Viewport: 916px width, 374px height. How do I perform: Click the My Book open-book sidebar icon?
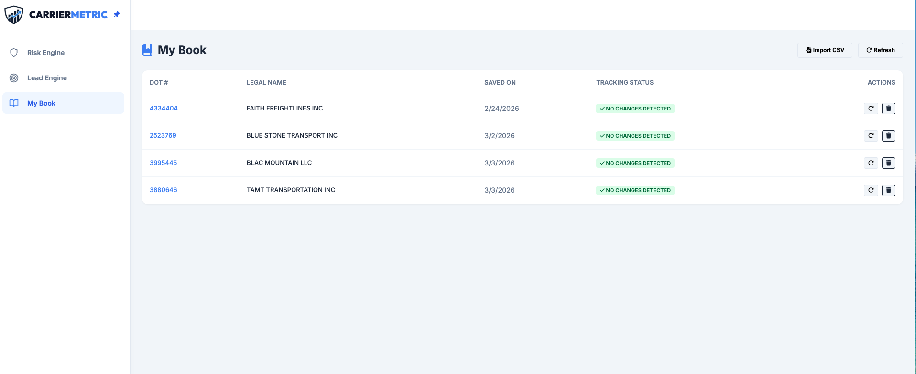(x=14, y=103)
